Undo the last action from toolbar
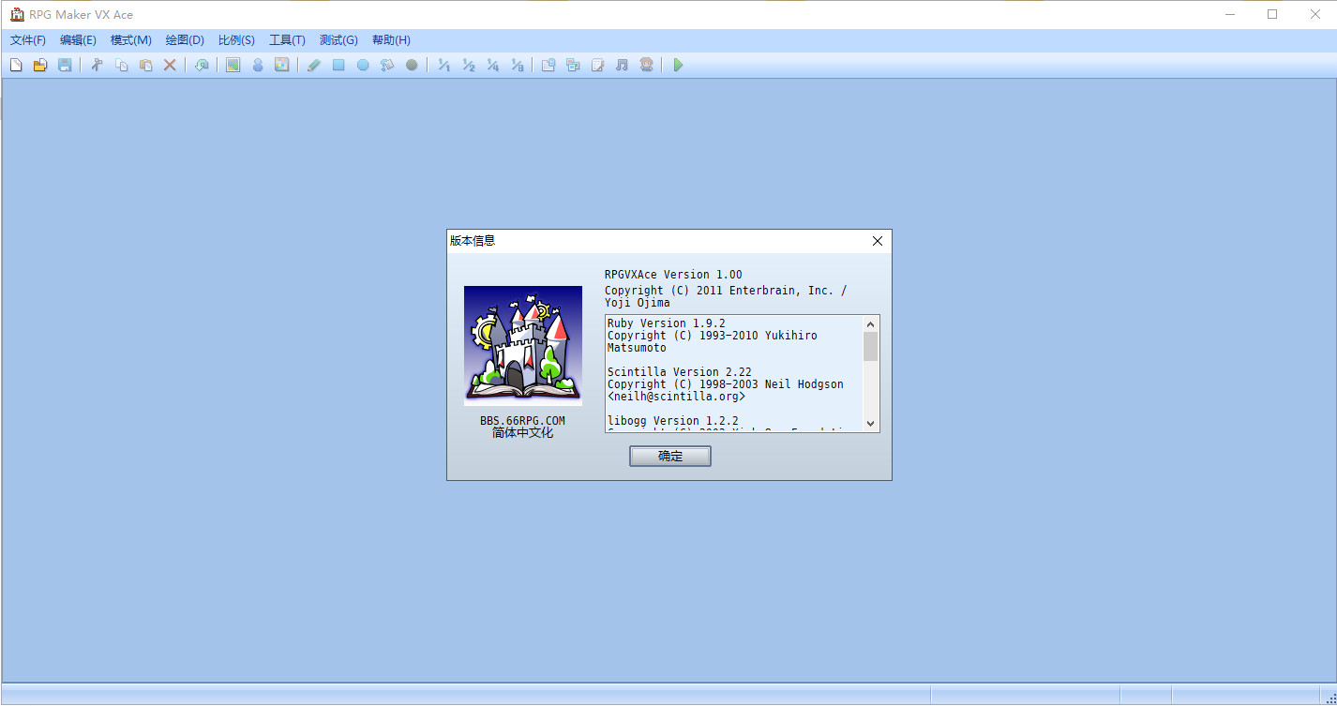Screen dimensions: 1337x706 click(202, 65)
